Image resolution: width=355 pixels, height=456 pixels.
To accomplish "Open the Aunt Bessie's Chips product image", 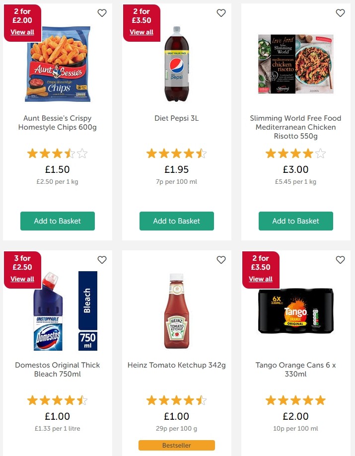I will 58,65.
